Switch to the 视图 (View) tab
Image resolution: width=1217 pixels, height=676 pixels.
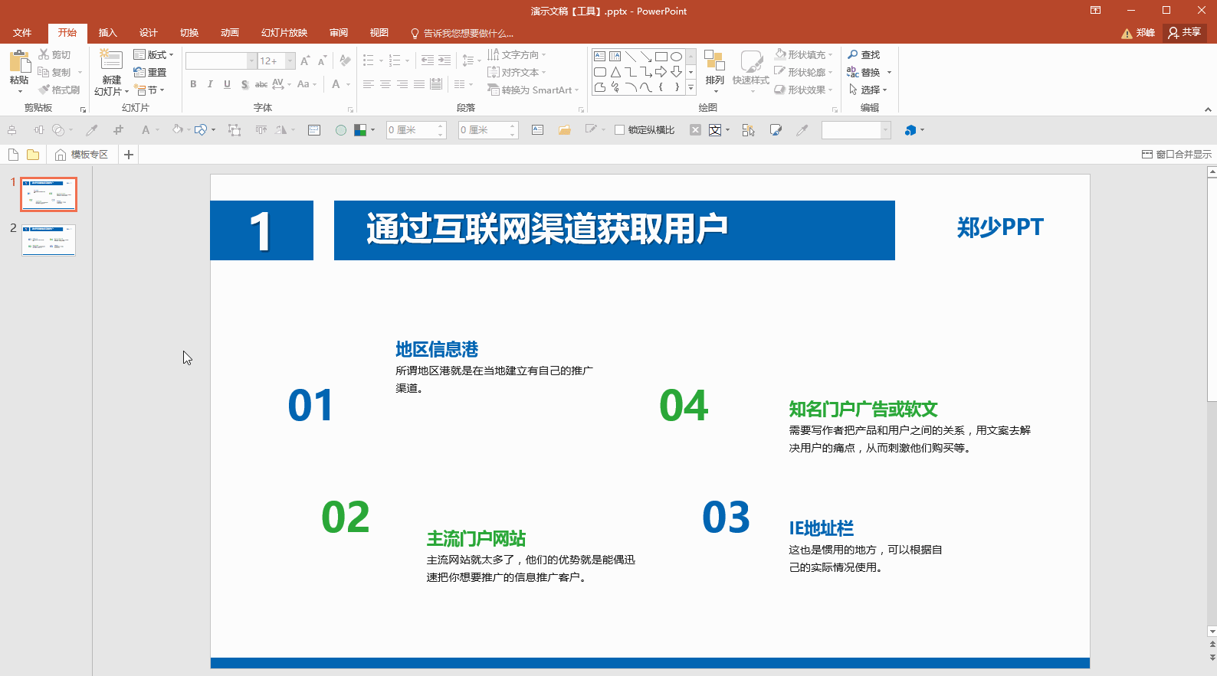pyautogui.click(x=379, y=33)
